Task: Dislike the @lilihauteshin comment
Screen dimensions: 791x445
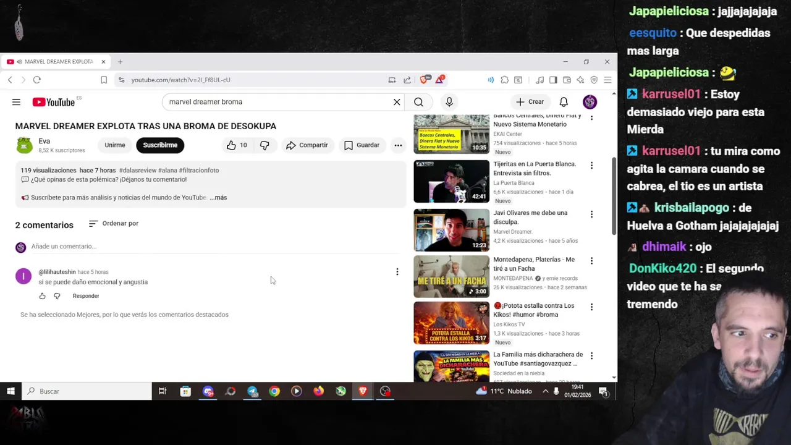Action: point(57,296)
